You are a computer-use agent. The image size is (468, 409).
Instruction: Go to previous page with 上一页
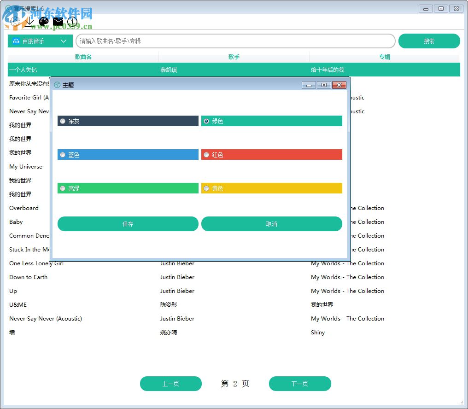pos(171,384)
